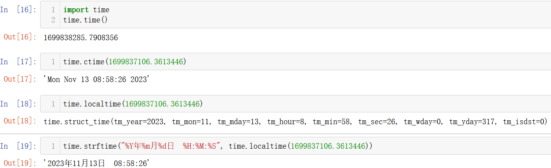
Task: Click tm_isdst=0 in struct_time output
Action: pos(523,122)
